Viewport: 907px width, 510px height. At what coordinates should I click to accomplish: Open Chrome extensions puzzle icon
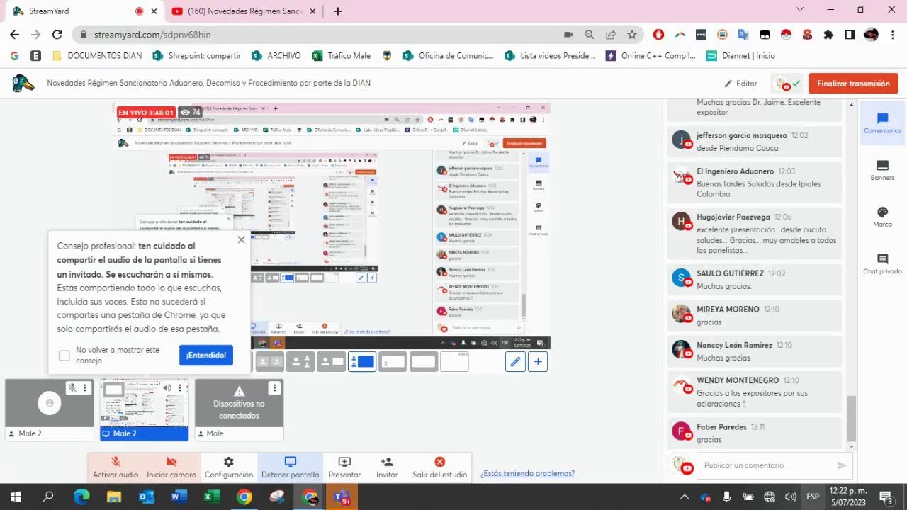[828, 34]
